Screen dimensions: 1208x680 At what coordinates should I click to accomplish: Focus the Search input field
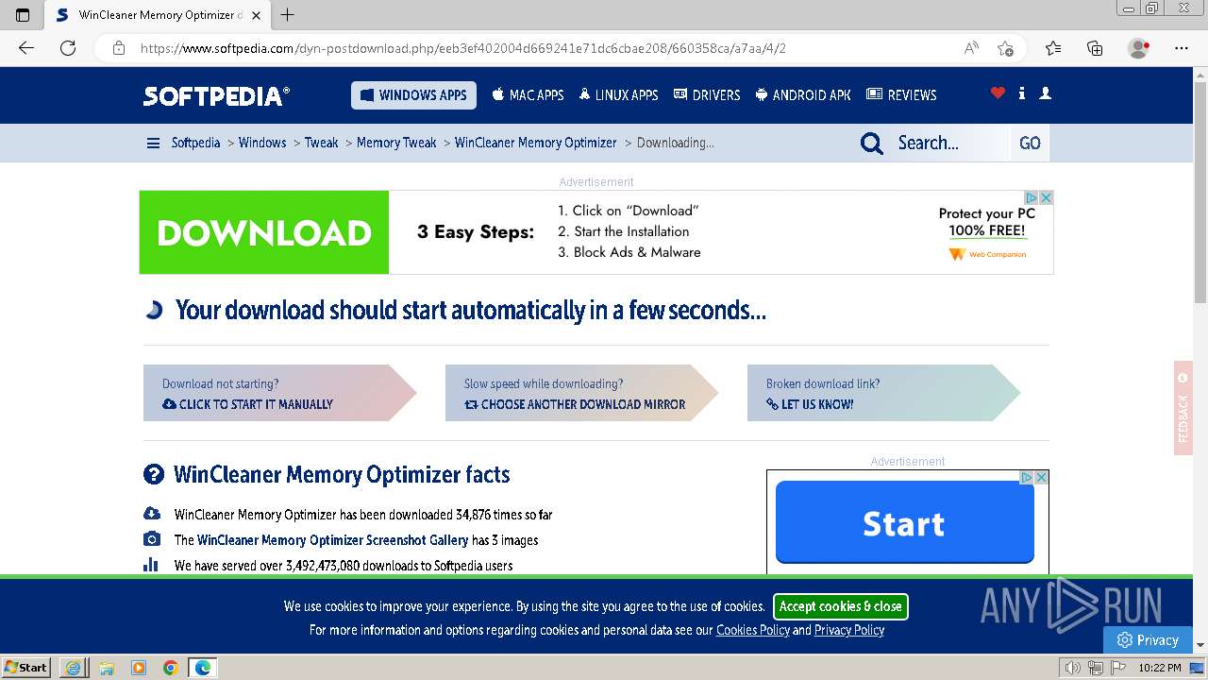click(x=950, y=144)
